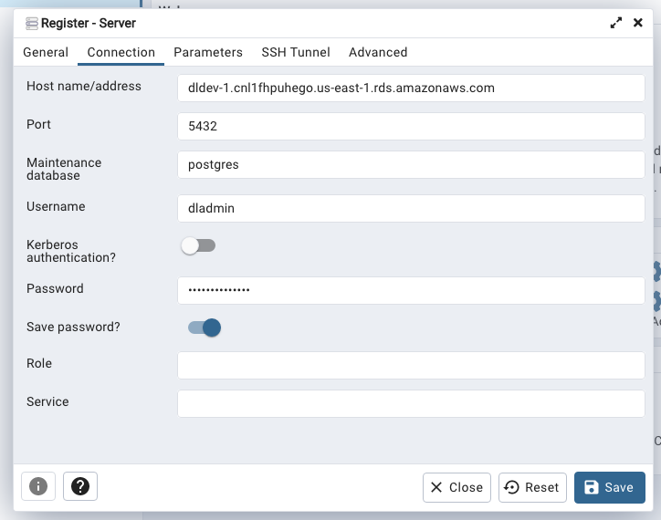Image resolution: width=661 pixels, height=520 pixels.
Task: Focus the empty Role field
Action: click(411, 366)
